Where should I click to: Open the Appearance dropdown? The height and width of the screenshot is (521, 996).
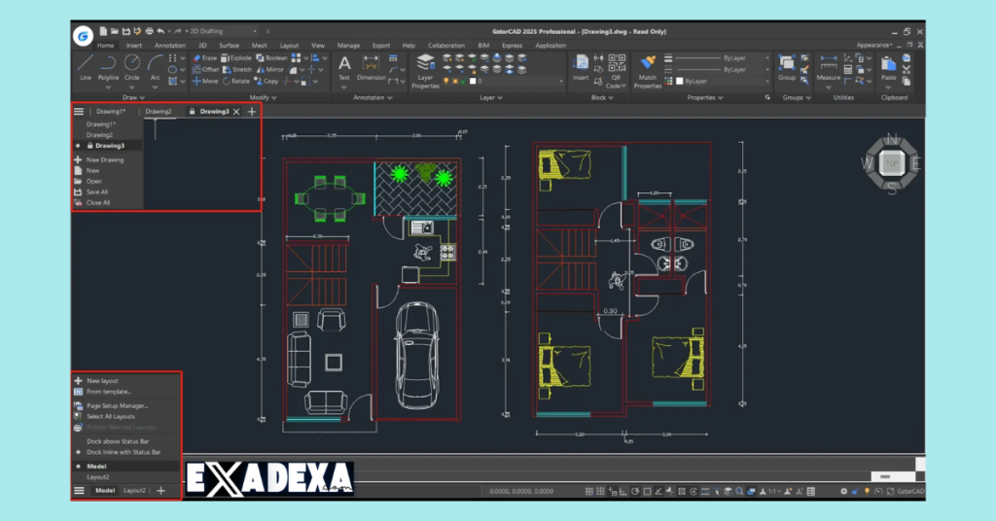click(x=874, y=45)
